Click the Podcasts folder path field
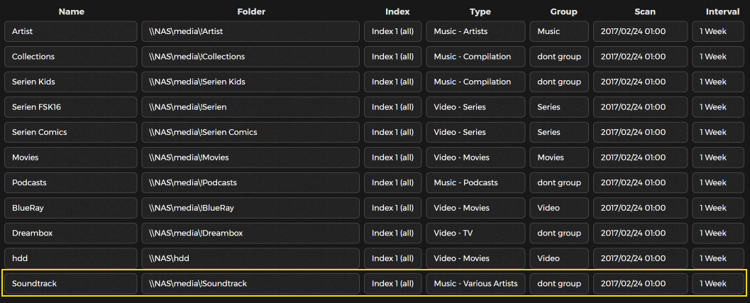 click(250, 182)
